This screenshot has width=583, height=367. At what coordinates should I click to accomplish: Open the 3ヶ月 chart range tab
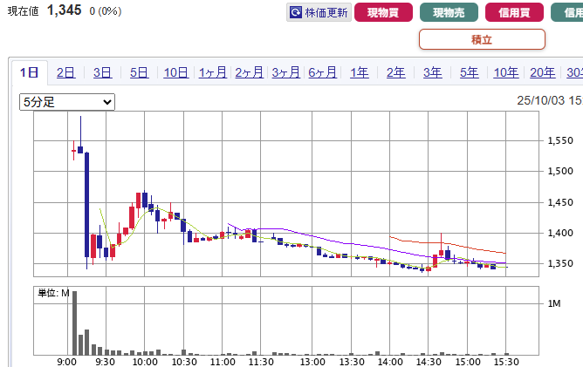(285, 72)
